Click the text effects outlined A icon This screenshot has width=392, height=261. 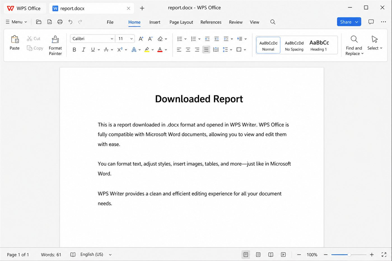134,50
